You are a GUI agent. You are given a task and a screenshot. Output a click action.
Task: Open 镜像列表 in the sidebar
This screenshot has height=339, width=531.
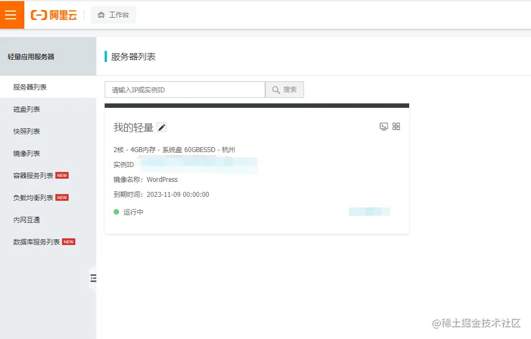coord(27,154)
